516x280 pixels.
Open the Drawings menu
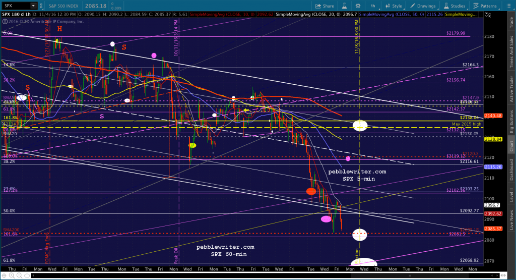pos(423,6)
